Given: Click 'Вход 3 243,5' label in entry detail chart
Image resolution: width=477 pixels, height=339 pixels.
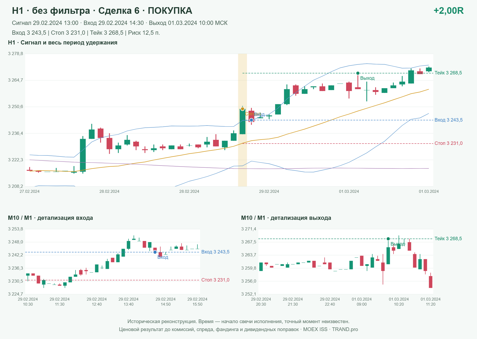Looking at the screenshot, I should coord(215,252).
